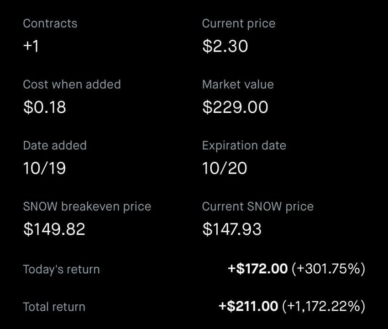Viewport: 388px width, 329px height.
Task: Select the Market value label
Action: [x=238, y=85]
